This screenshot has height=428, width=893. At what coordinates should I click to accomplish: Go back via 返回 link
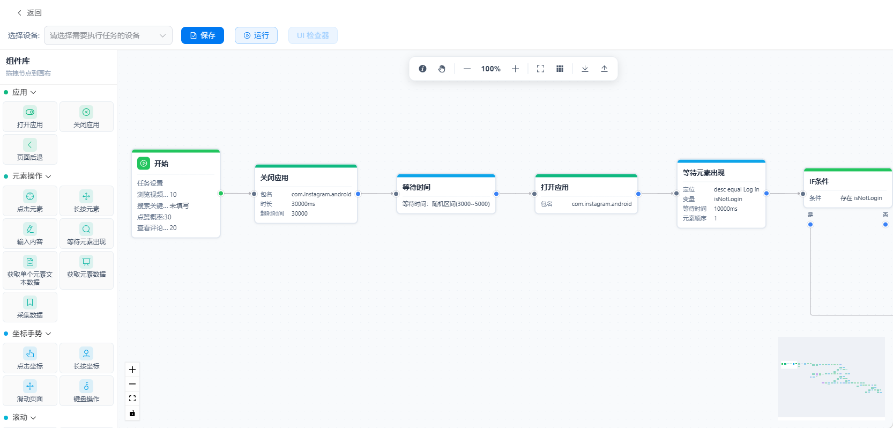29,13
